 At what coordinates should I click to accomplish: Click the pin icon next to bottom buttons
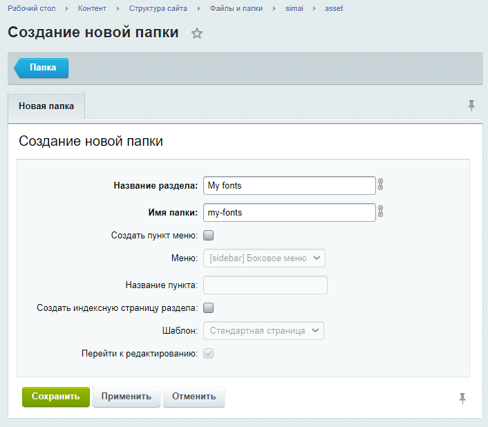[462, 398]
